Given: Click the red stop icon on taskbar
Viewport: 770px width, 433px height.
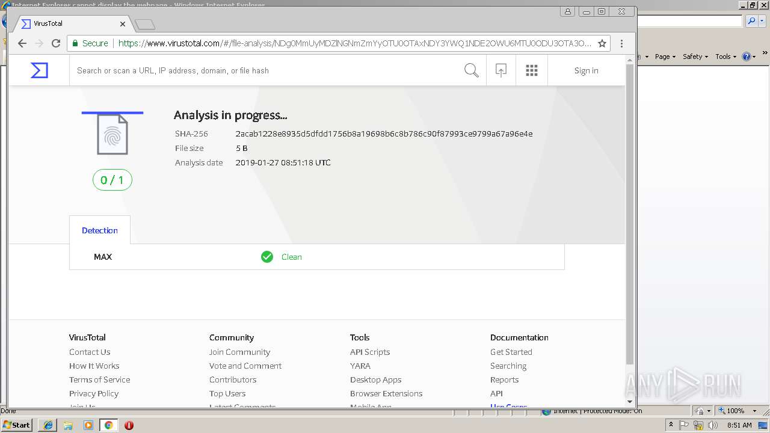Looking at the screenshot, I should pyautogui.click(x=129, y=425).
